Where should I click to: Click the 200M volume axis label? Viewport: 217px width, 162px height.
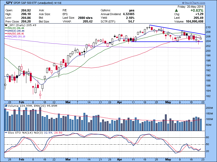coord(209,108)
